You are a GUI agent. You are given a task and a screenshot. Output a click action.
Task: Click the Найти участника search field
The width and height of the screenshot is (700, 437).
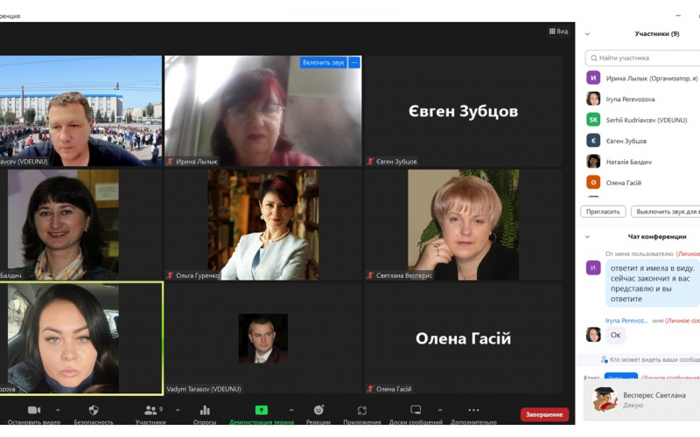[x=643, y=58]
